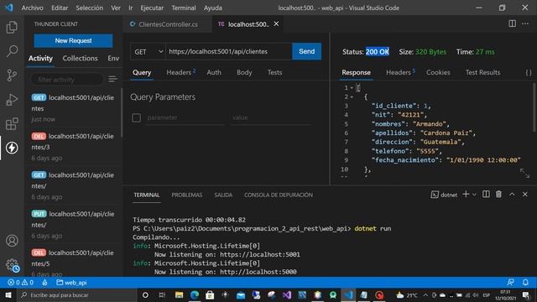
Task: Click the parameter value field
Action: pyautogui.click(x=271, y=117)
